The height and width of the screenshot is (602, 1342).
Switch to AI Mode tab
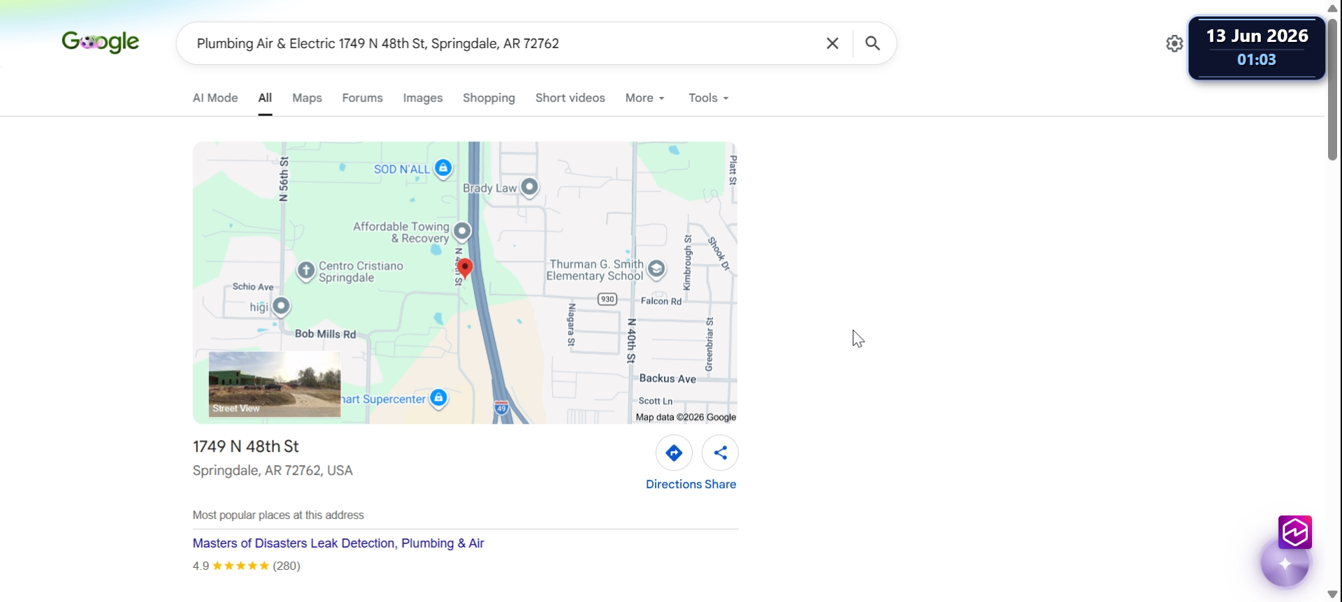point(215,98)
